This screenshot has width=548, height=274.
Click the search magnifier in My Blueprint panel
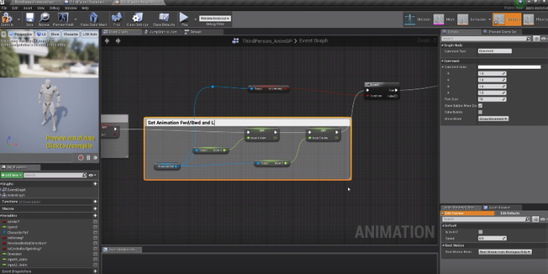point(85,175)
